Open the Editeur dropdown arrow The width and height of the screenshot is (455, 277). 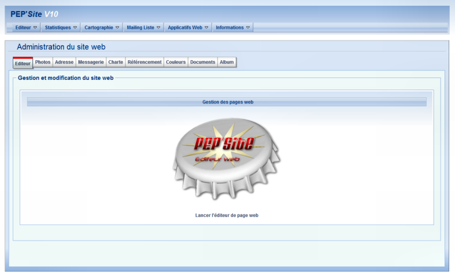[x=35, y=28]
